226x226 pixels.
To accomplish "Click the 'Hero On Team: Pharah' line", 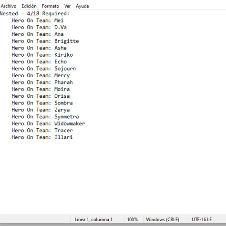I will [42, 82].
